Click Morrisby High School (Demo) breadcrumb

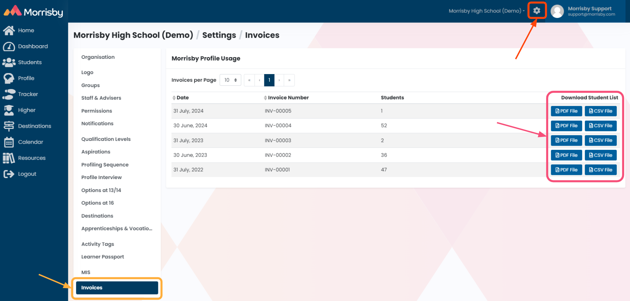133,35
